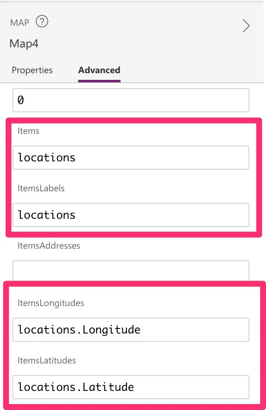Screen dimensions: 266x410
Task: Click the Items property label
Action: click(x=28, y=131)
